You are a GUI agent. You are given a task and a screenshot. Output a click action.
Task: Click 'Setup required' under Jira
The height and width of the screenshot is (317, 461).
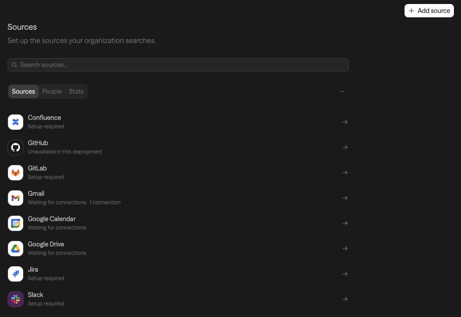point(46,278)
